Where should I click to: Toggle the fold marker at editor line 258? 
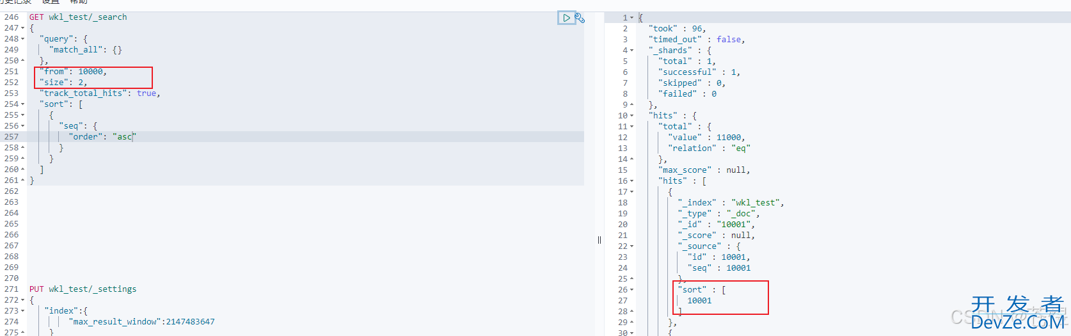pyautogui.click(x=23, y=148)
